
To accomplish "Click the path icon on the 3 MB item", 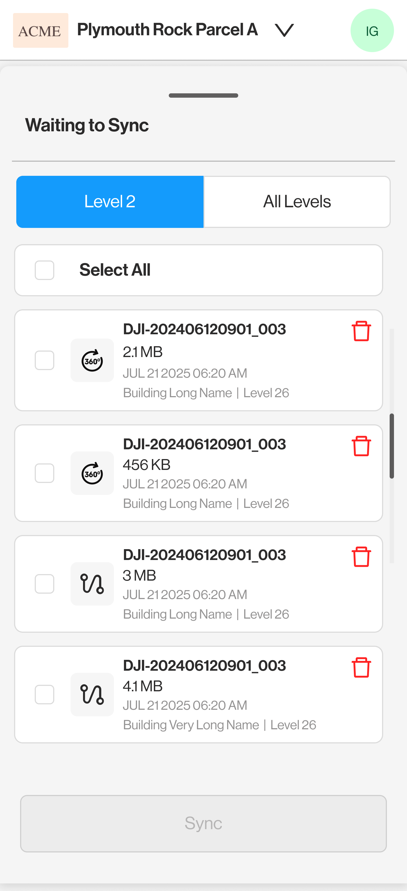I will tap(92, 584).
